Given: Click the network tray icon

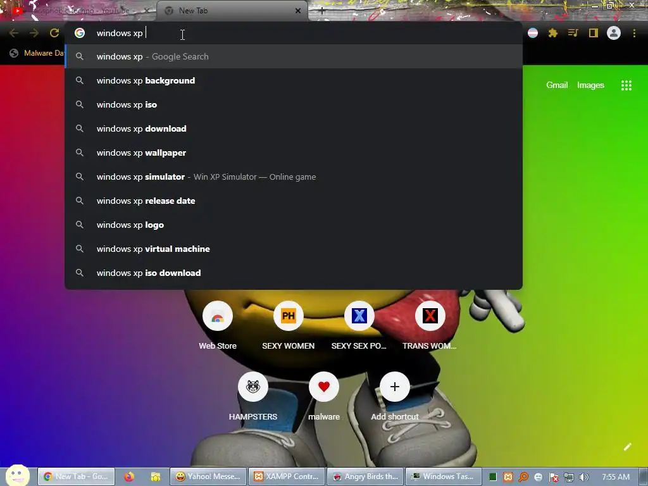Looking at the screenshot, I should click(x=569, y=477).
